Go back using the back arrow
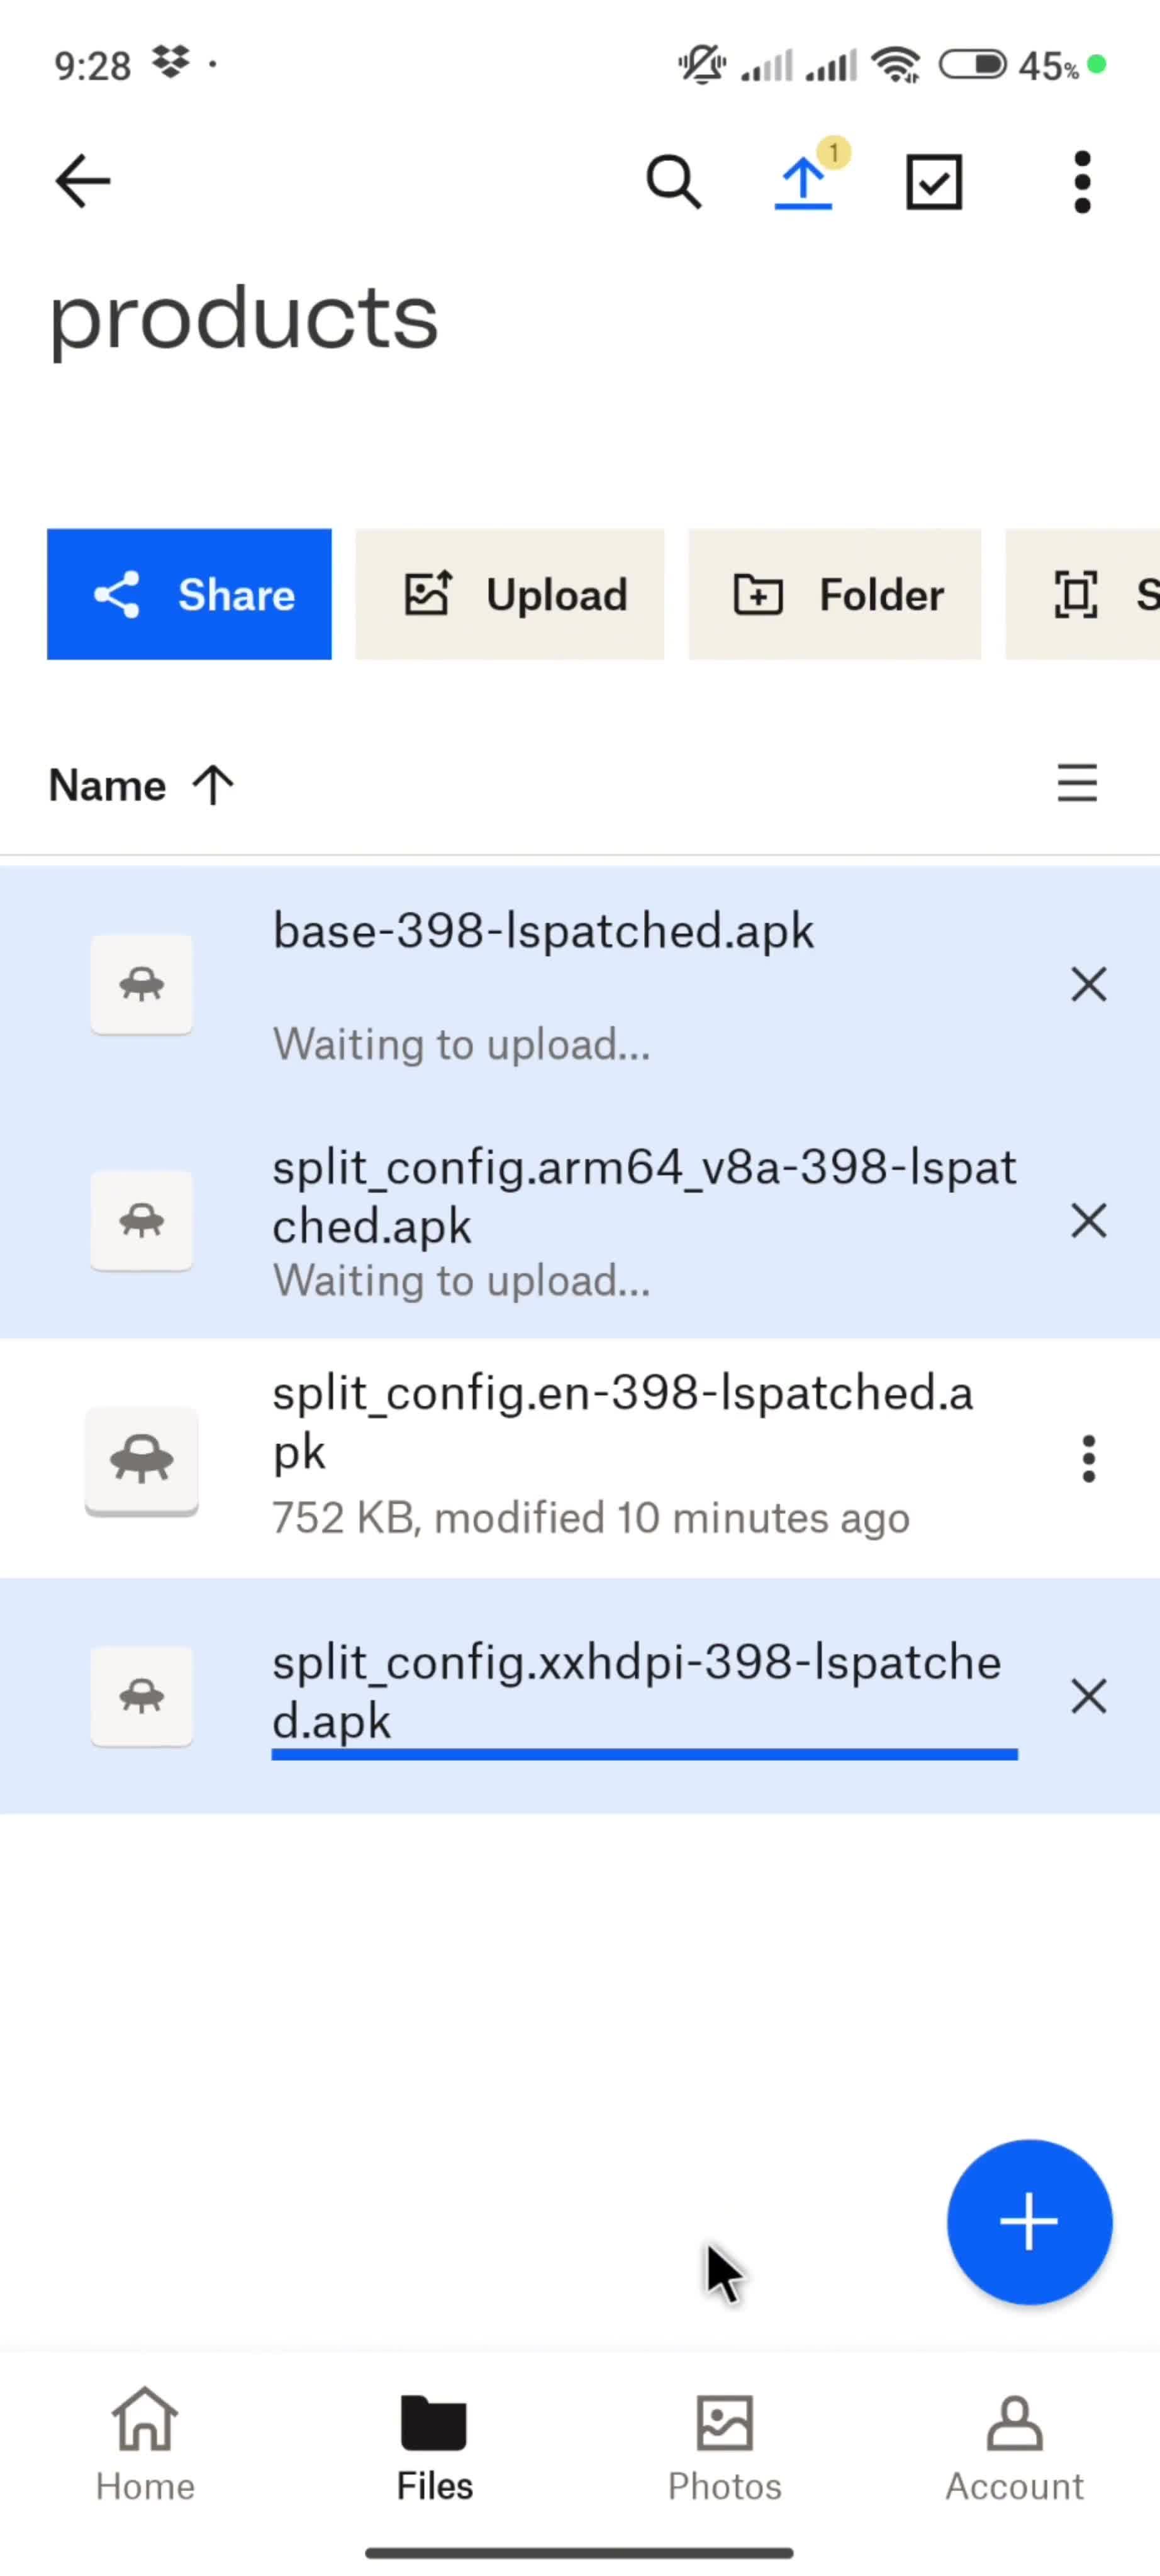 pos(83,182)
